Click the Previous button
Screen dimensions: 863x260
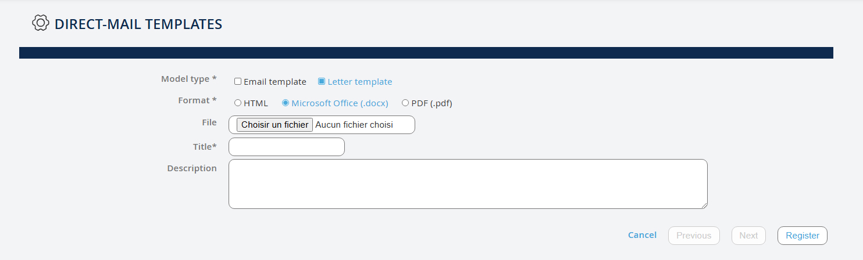[694, 236]
